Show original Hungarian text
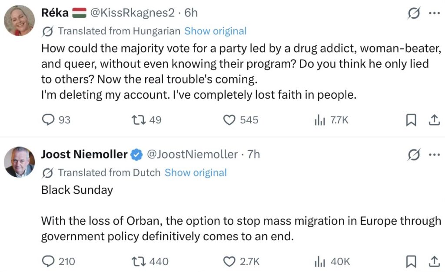Viewport: 445px width, 272px height. (x=215, y=31)
